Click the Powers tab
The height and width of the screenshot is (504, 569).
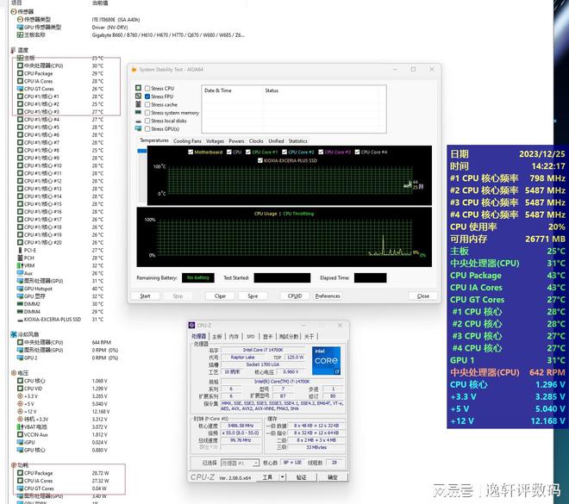click(x=236, y=141)
